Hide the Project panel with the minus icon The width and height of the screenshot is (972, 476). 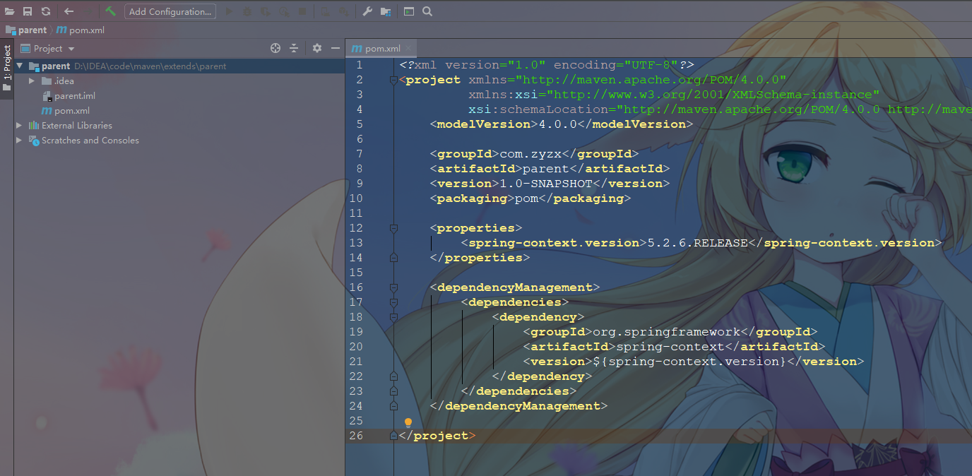click(336, 48)
